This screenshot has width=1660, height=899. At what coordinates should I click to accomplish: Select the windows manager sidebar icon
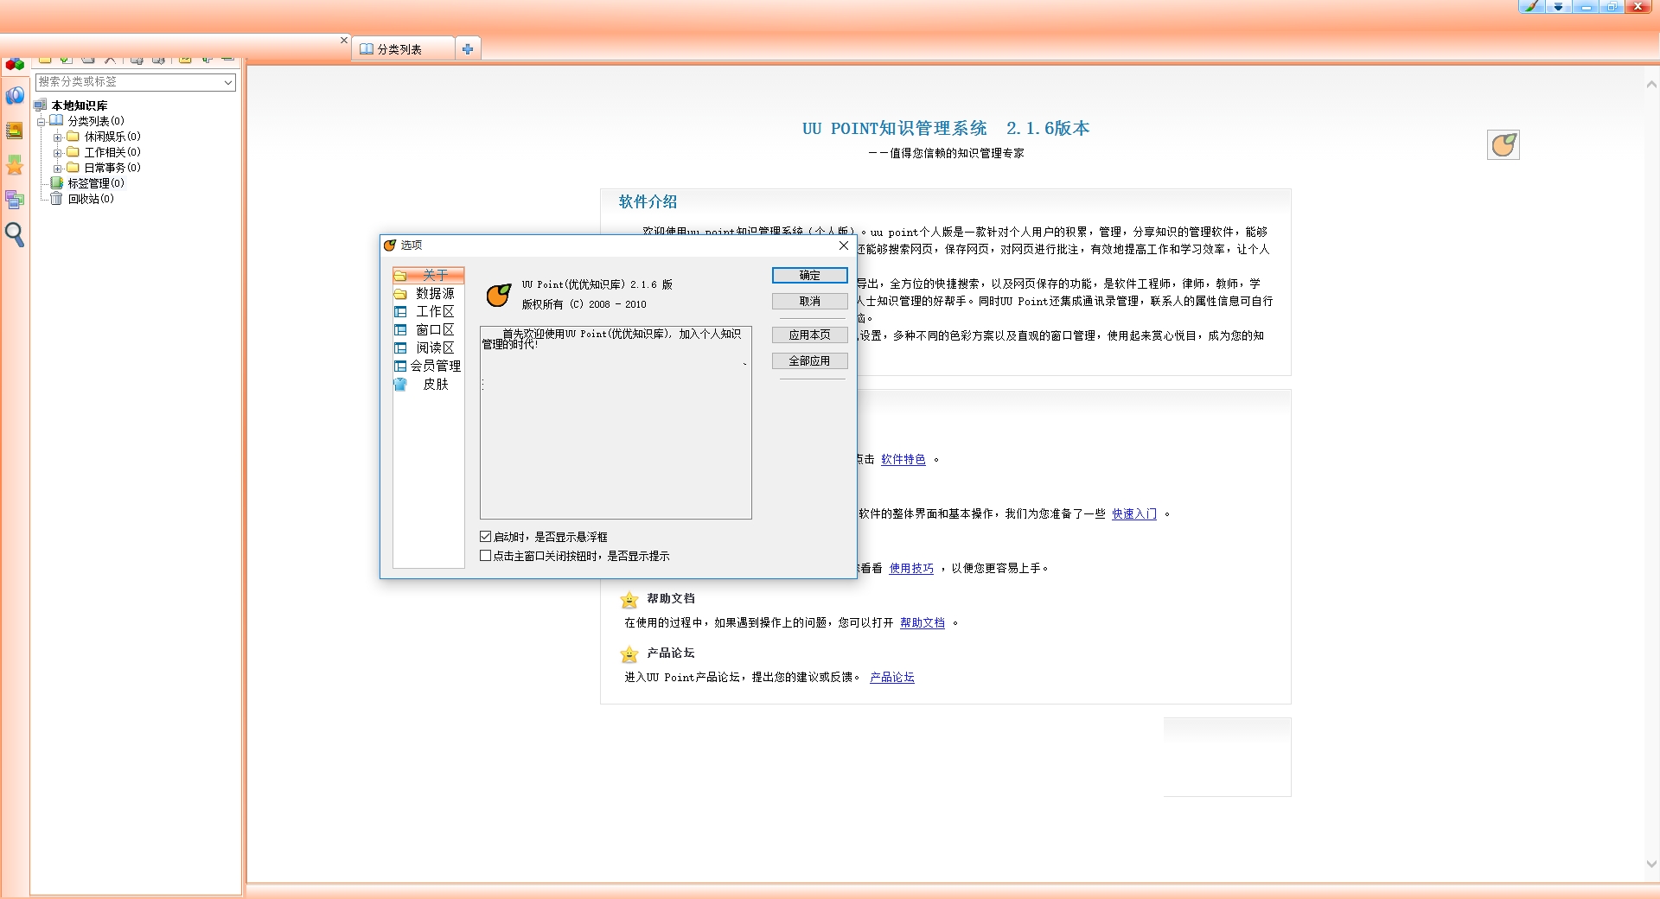click(15, 200)
